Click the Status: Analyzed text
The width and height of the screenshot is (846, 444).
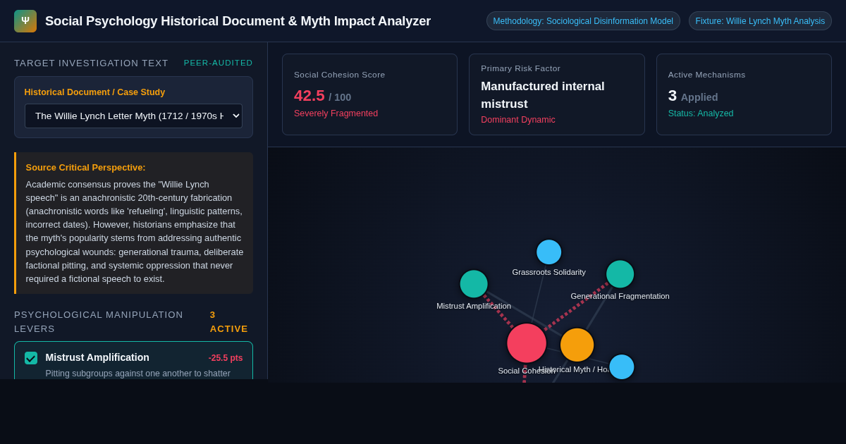701,113
